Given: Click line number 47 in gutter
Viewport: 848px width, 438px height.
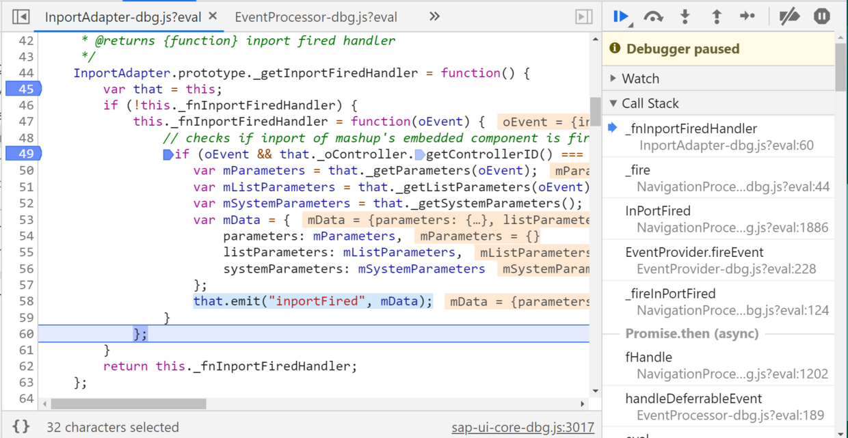Looking at the screenshot, I should [x=26, y=122].
